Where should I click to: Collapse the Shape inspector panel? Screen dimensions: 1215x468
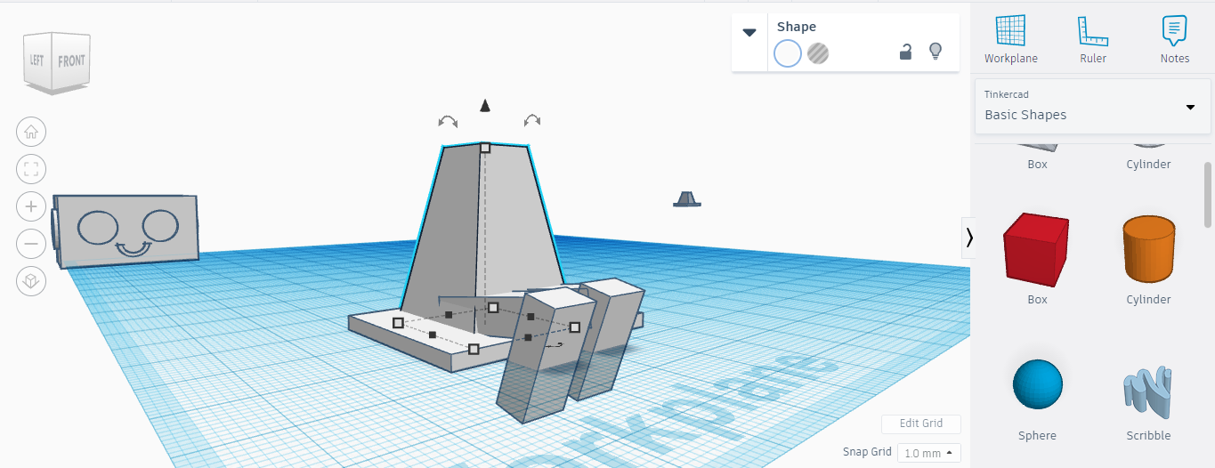pyautogui.click(x=749, y=33)
